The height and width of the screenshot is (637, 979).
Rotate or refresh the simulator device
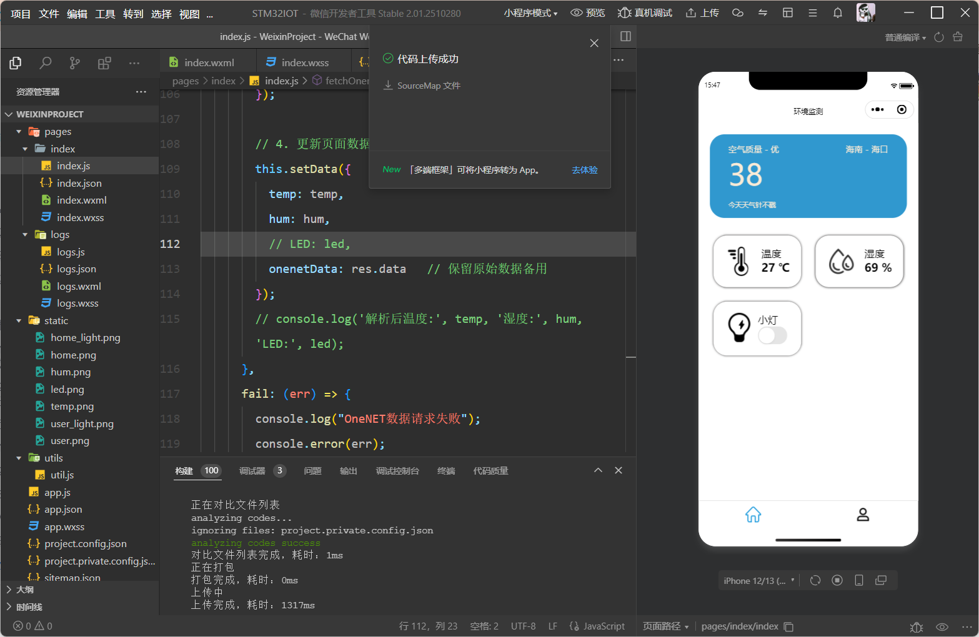pyautogui.click(x=815, y=580)
